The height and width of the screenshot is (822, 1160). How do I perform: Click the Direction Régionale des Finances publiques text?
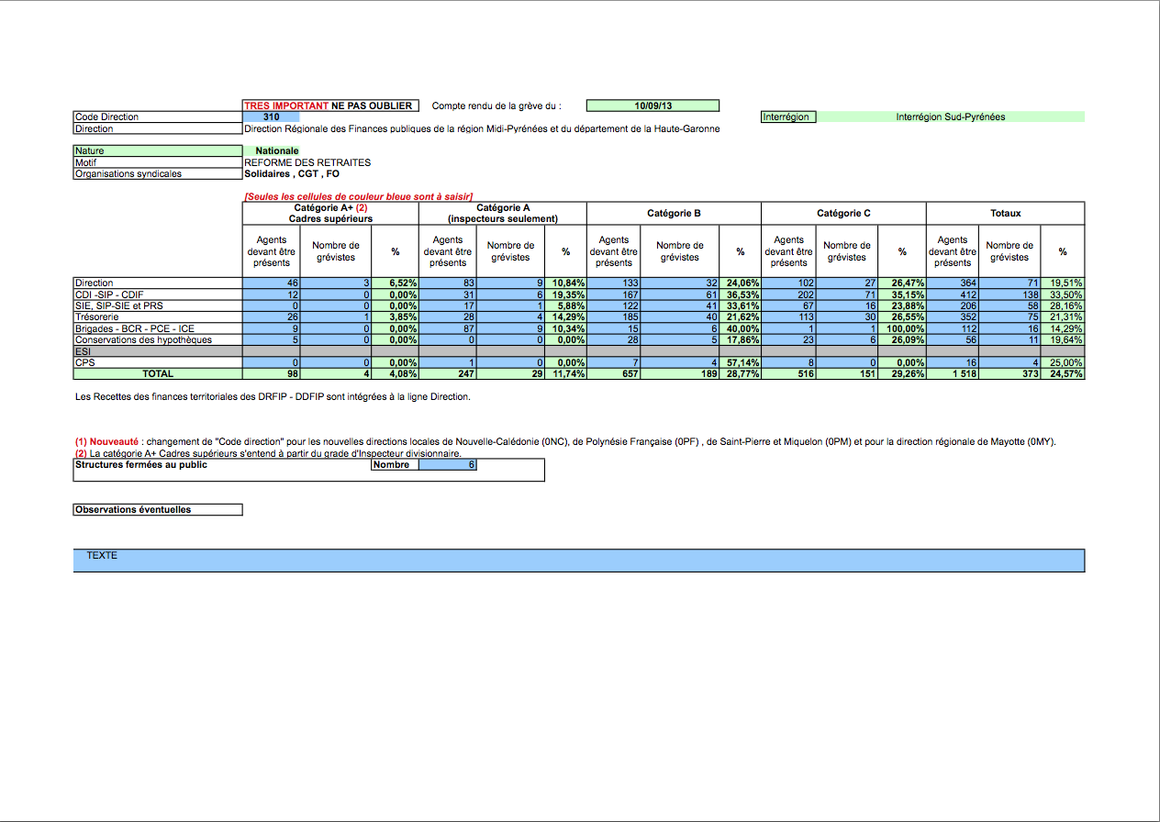pyautogui.click(x=482, y=129)
